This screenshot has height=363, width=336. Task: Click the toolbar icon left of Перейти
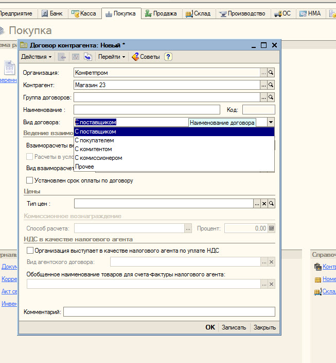click(87, 57)
